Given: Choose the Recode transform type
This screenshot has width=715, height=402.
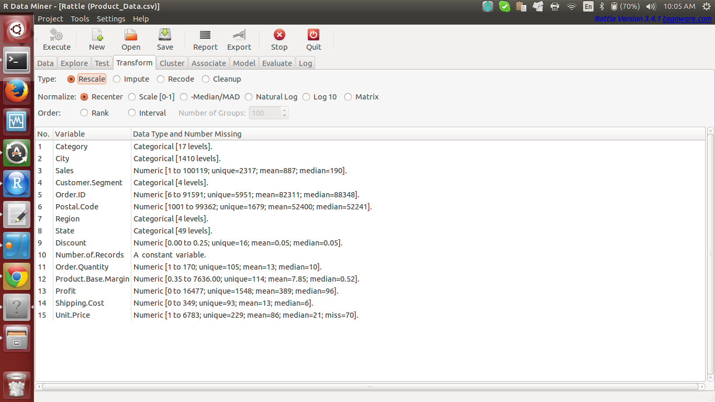Looking at the screenshot, I should (176, 79).
